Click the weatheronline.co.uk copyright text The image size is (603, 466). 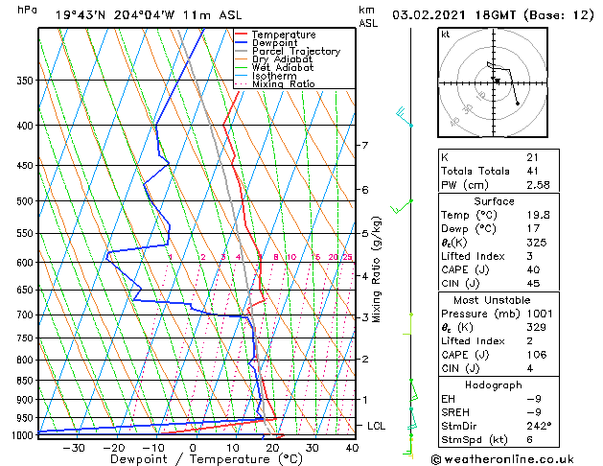tap(502, 459)
